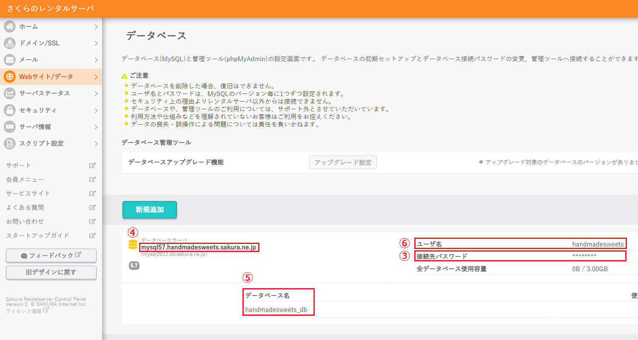Screen dimensions: 638x340
Task: Expand the Webサイト/データ menu chevron
Action: click(x=96, y=77)
